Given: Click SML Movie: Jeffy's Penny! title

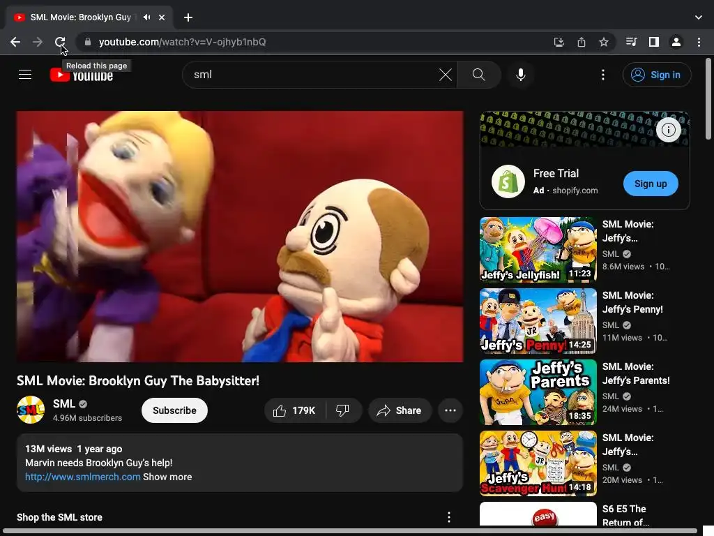Looking at the screenshot, I should [x=632, y=302].
